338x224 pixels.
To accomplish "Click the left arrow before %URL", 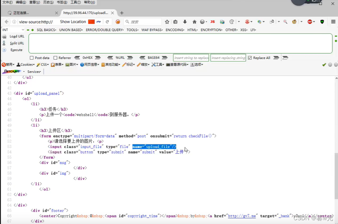I will [110, 58].
